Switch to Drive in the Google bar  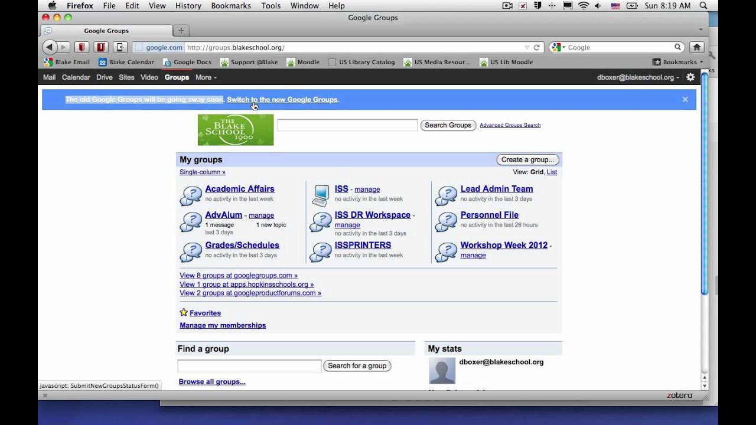point(105,77)
